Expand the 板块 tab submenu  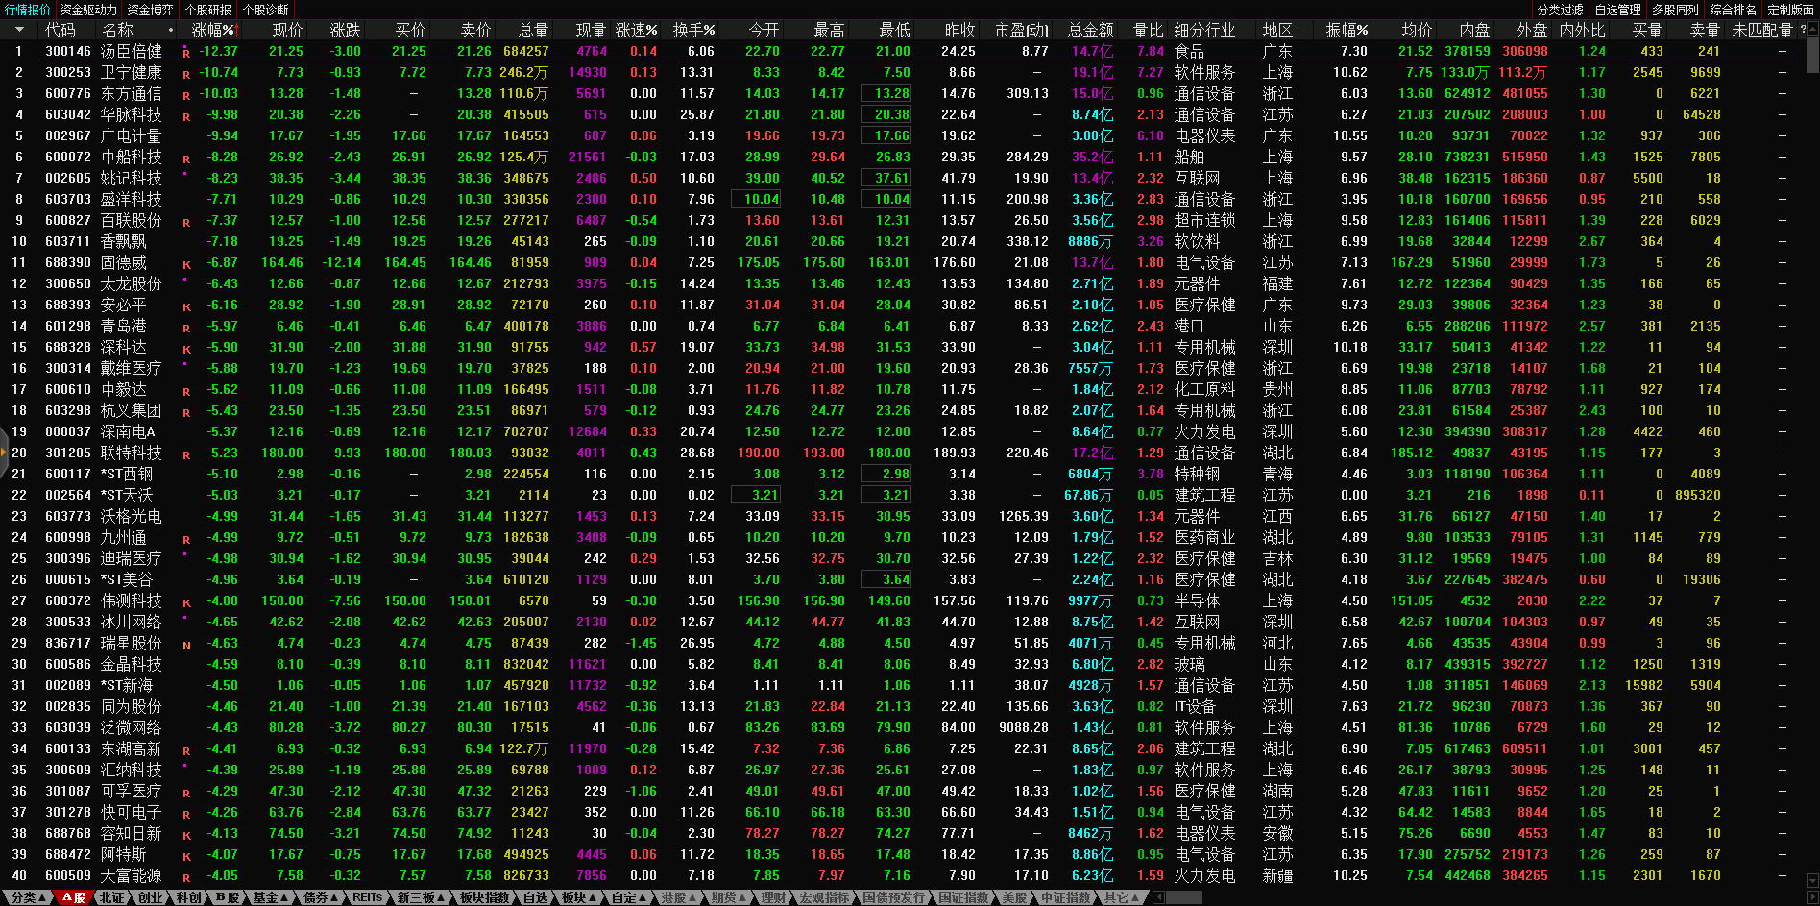578,897
